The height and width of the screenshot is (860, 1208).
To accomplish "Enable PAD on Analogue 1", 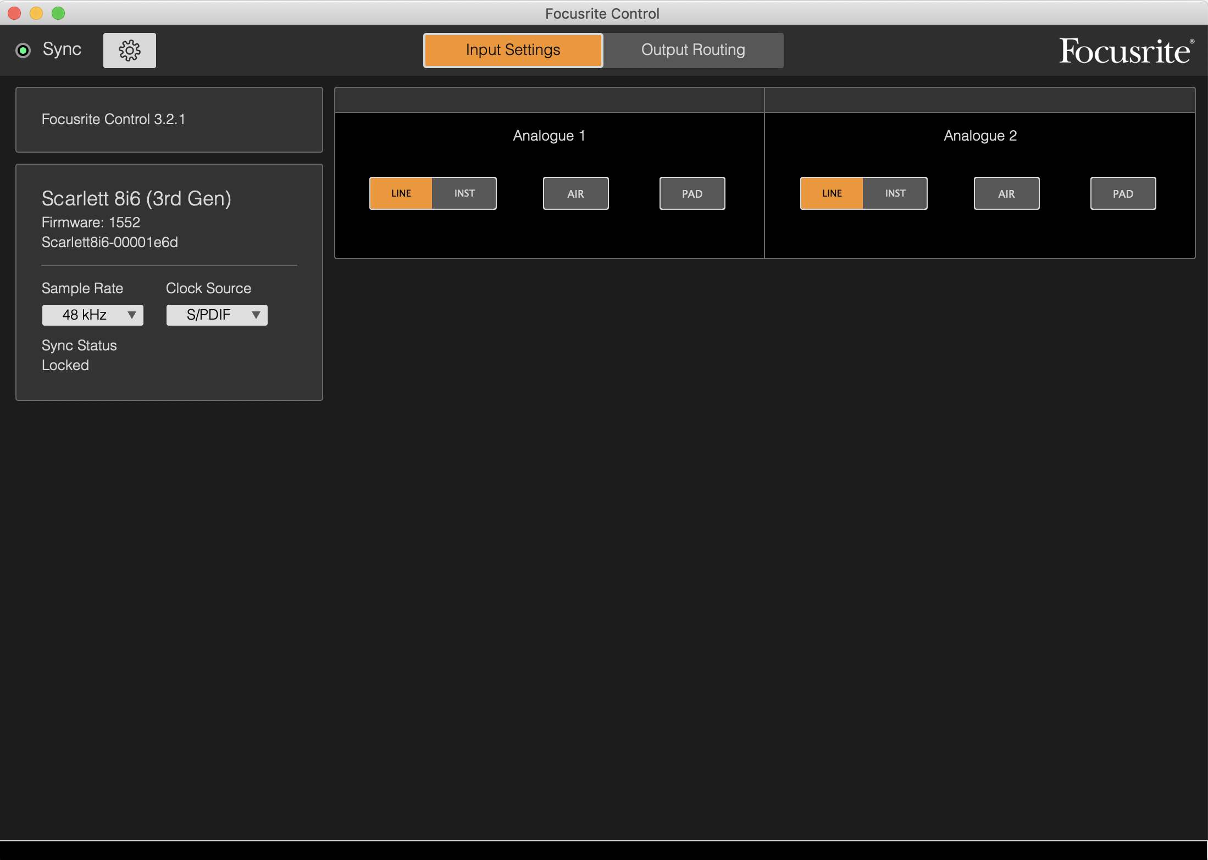I will point(692,193).
